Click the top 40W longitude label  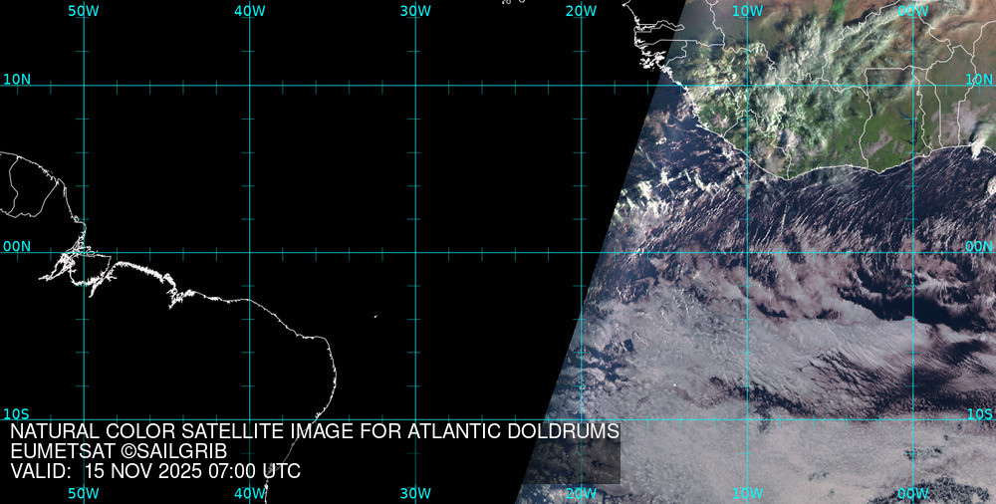click(x=249, y=10)
